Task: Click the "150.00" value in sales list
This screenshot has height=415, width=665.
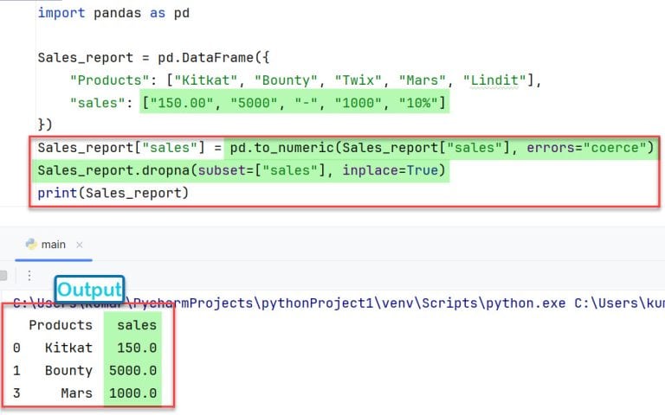Action: point(181,103)
